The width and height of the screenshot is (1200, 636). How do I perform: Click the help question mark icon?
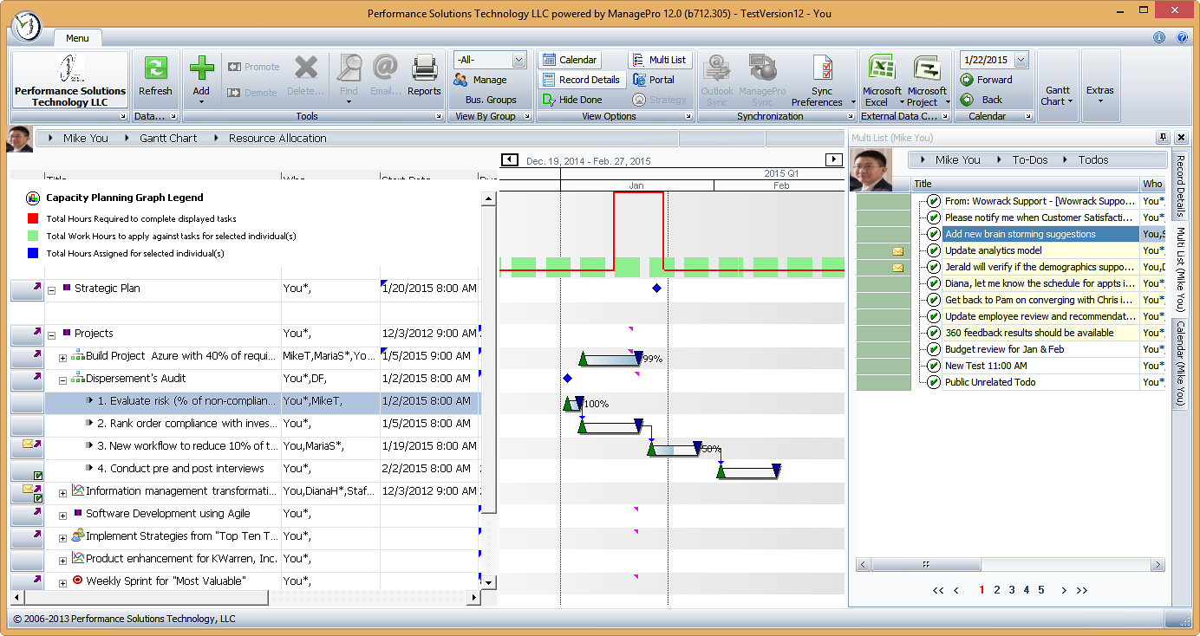coord(1182,37)
